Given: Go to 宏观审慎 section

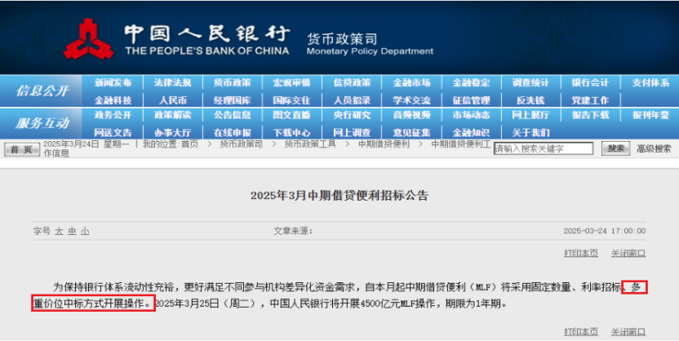Looking at the screenshot, I should [x=291, y=82].
